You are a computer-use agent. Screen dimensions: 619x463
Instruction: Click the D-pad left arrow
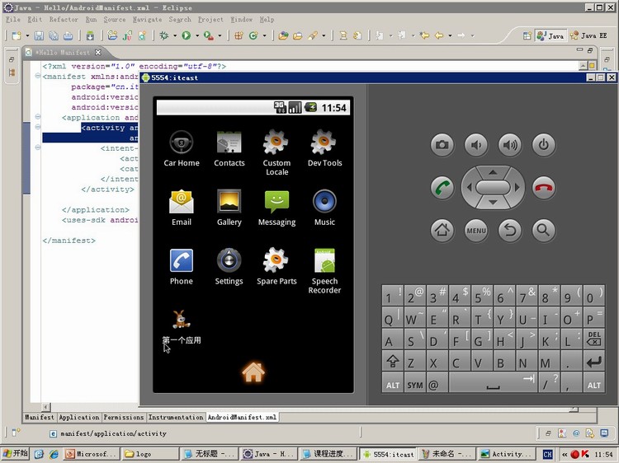coord(469,188)
